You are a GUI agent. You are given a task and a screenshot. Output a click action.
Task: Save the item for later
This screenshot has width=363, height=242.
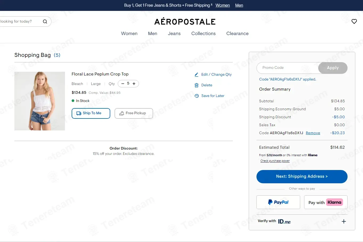tap(210, 96)
